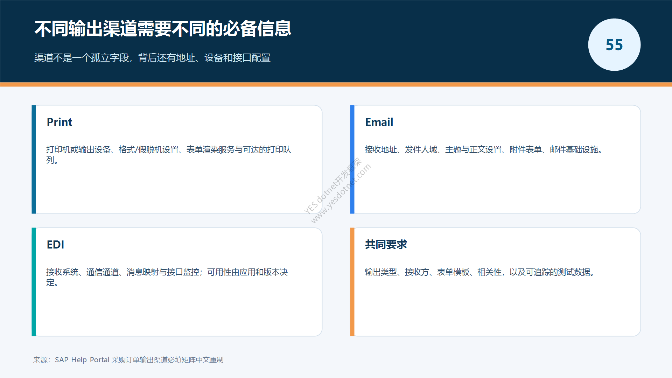Select the EDI card heading
Image resolution: width=672 pixels, height=378 pixels.
click(55, 245)
